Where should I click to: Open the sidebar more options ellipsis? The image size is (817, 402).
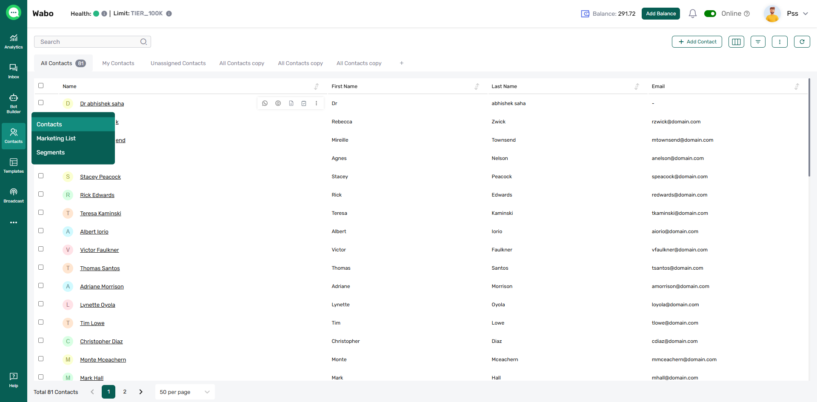[14, 222]
